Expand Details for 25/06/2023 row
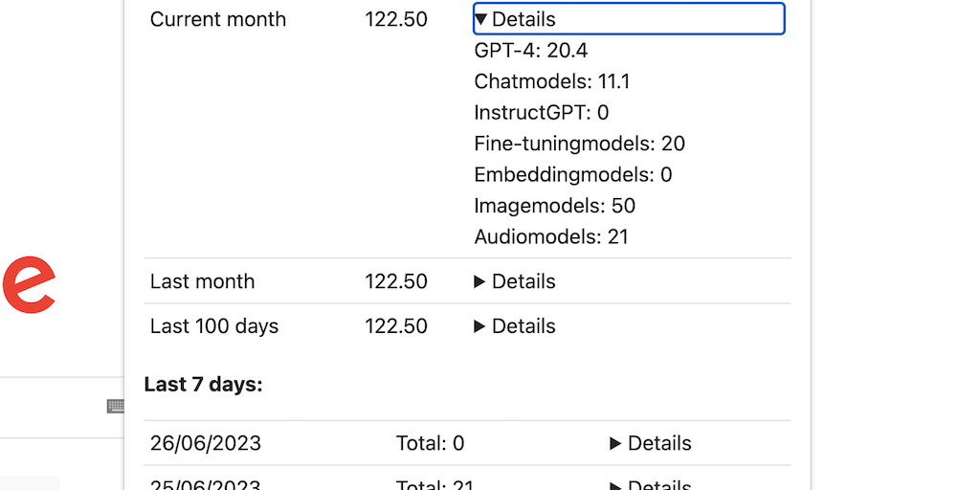Image resolution: width=980 pixels, height=490 pixels. [651, 484]
